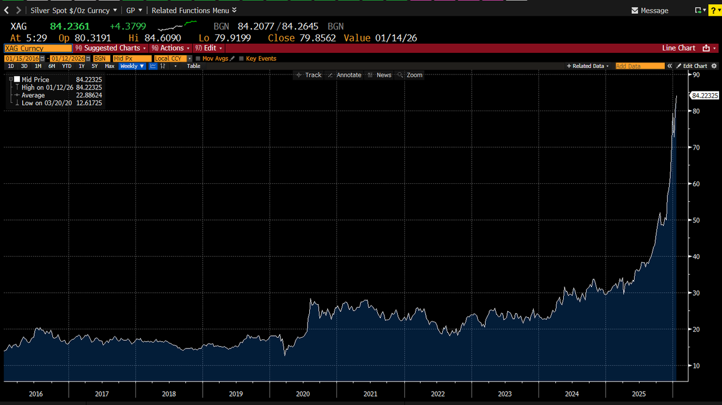Viewport: 722px width, 405px height.
Task: Activate the Zoom tool
Action: click(410, 75)
